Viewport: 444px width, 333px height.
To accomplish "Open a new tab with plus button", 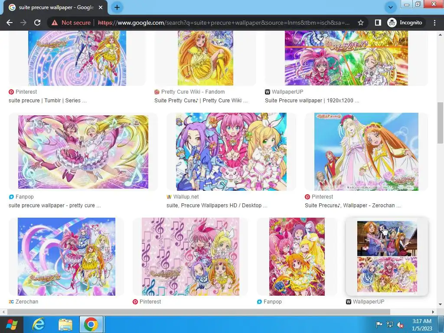I will [117, 7].
